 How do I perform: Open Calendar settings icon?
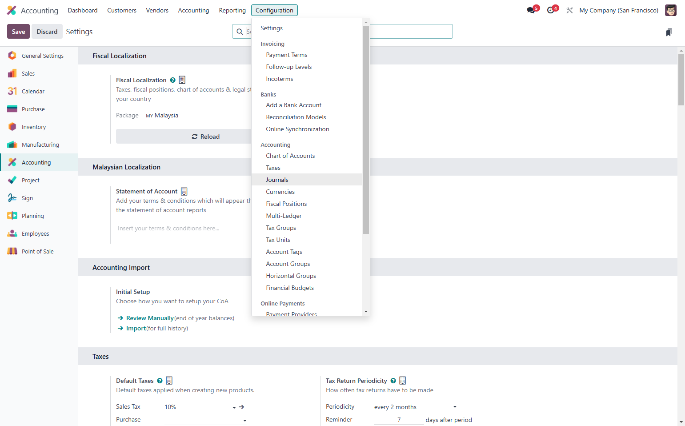click(x=12, y=91)
